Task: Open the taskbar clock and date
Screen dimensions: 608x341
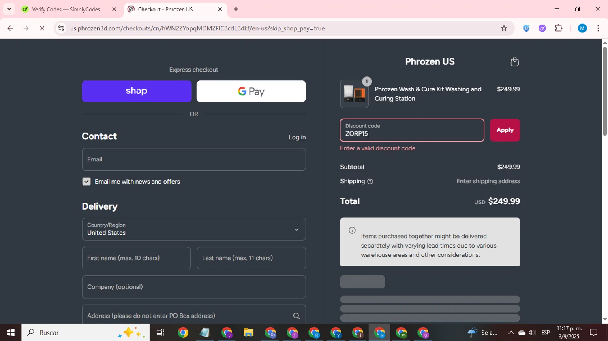Action: click(569, 333)
